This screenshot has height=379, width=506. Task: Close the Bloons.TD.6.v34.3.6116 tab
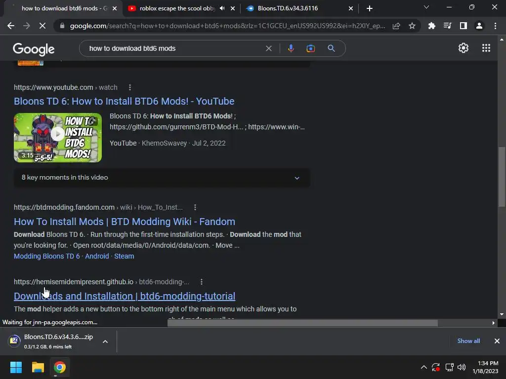pyautogui.click(x=351, y=8)
